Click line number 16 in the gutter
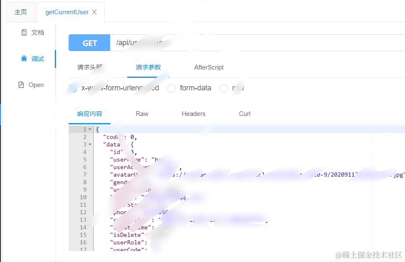Image resolution: width=405 pixels, height=262 pixels. (83, 242)
